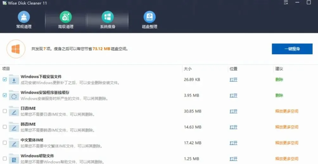Select the 26.89 KB size value
The image size is (318, 164).
tap(192, 80)
